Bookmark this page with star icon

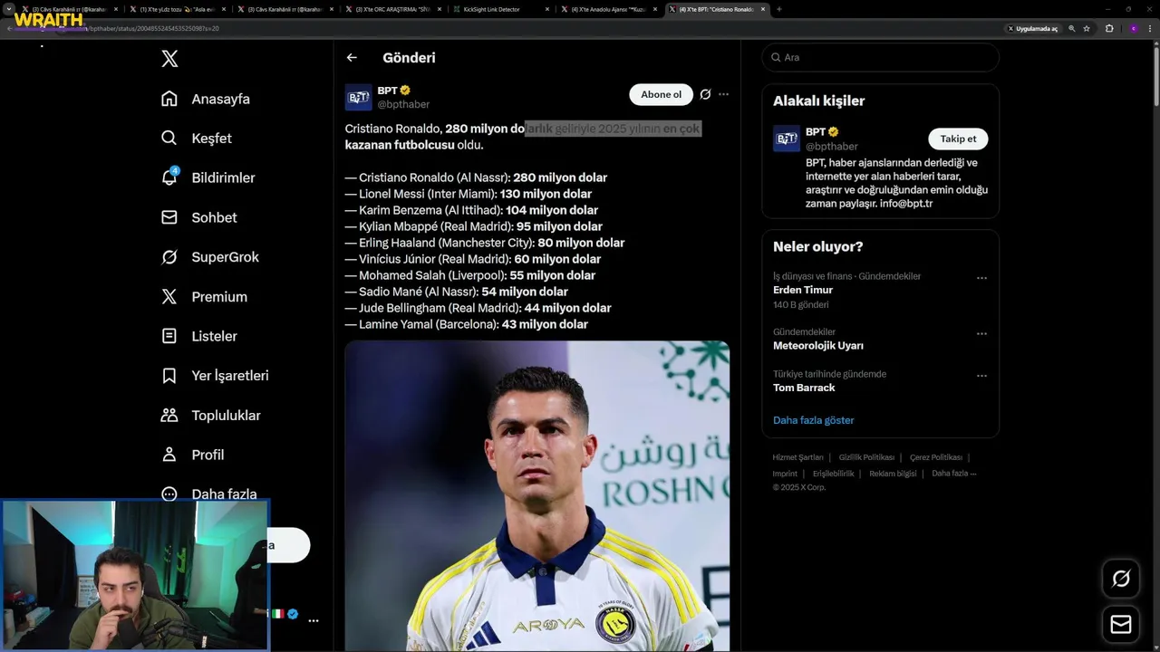1087,28
